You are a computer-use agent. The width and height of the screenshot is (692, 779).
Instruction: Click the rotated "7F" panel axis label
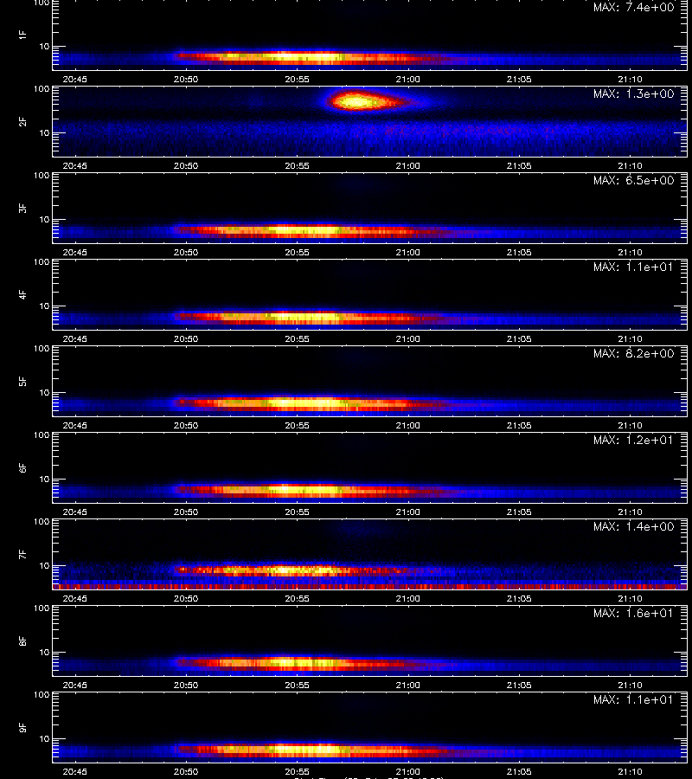pos(22,555)
